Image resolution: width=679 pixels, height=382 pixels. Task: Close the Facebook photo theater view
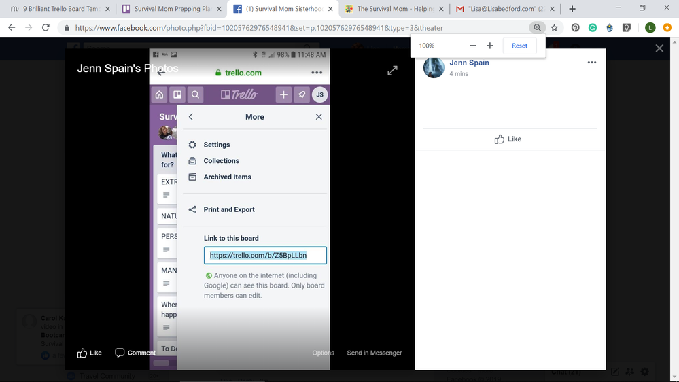pyautogui.click(x=659, y=48)
